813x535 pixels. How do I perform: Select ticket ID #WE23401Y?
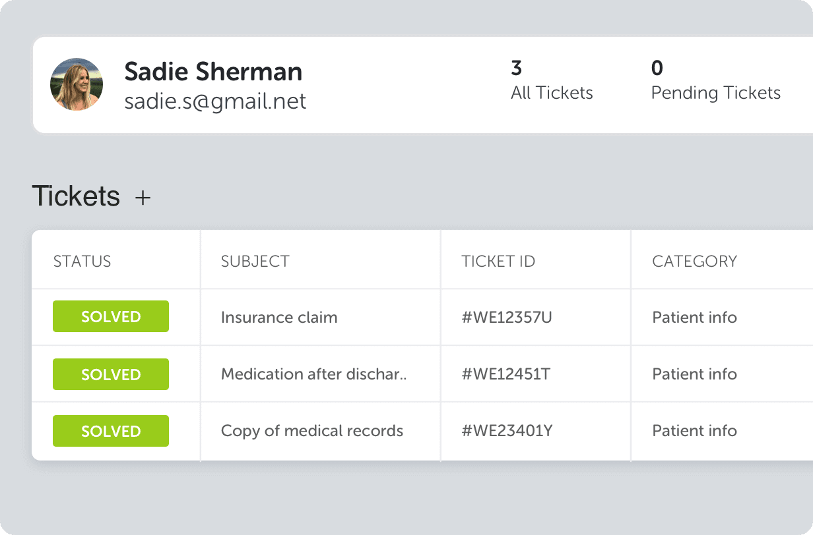click(507, 430)
